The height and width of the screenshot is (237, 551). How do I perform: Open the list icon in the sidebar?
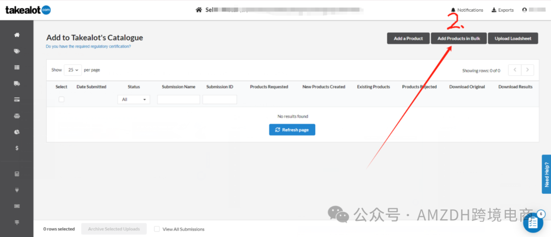pyautogui.click(x=16, y=67)
